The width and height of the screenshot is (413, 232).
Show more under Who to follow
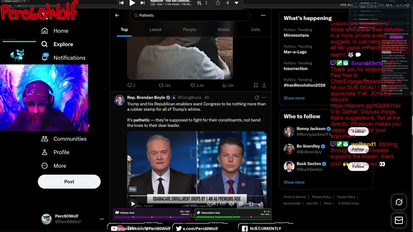point(294,182)
